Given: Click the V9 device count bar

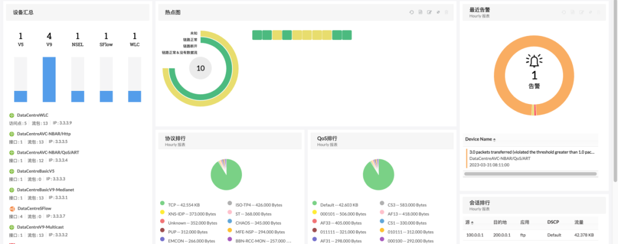Looking at the screenshot, I should pyautogui.click(x=49, y=79).
